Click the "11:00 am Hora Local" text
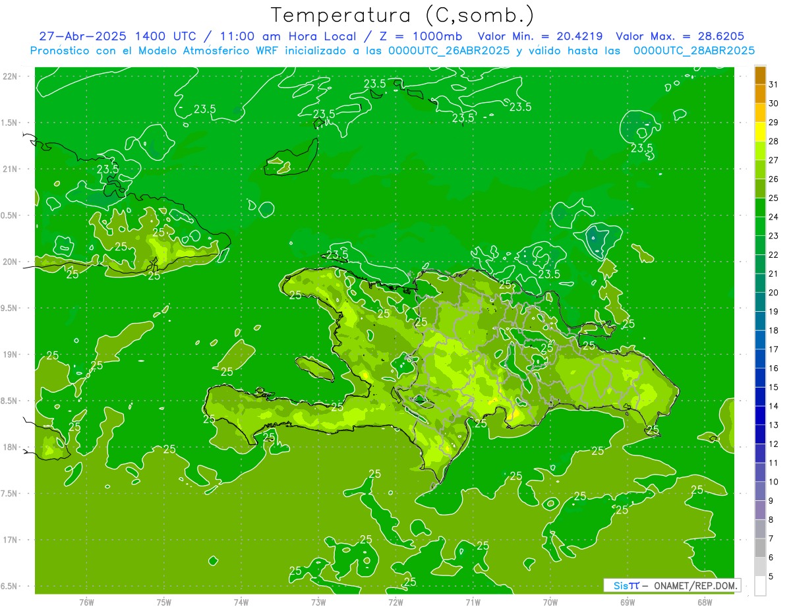791x611 pixels. coord(288,36)
